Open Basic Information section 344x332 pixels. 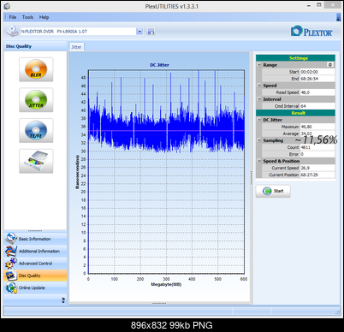[x=35, y=239]
